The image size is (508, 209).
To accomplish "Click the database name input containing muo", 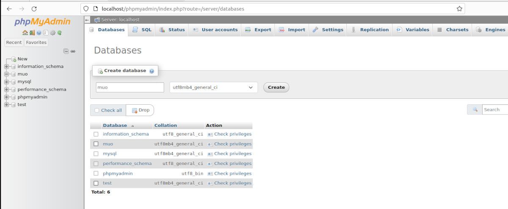I will point(130,87).
